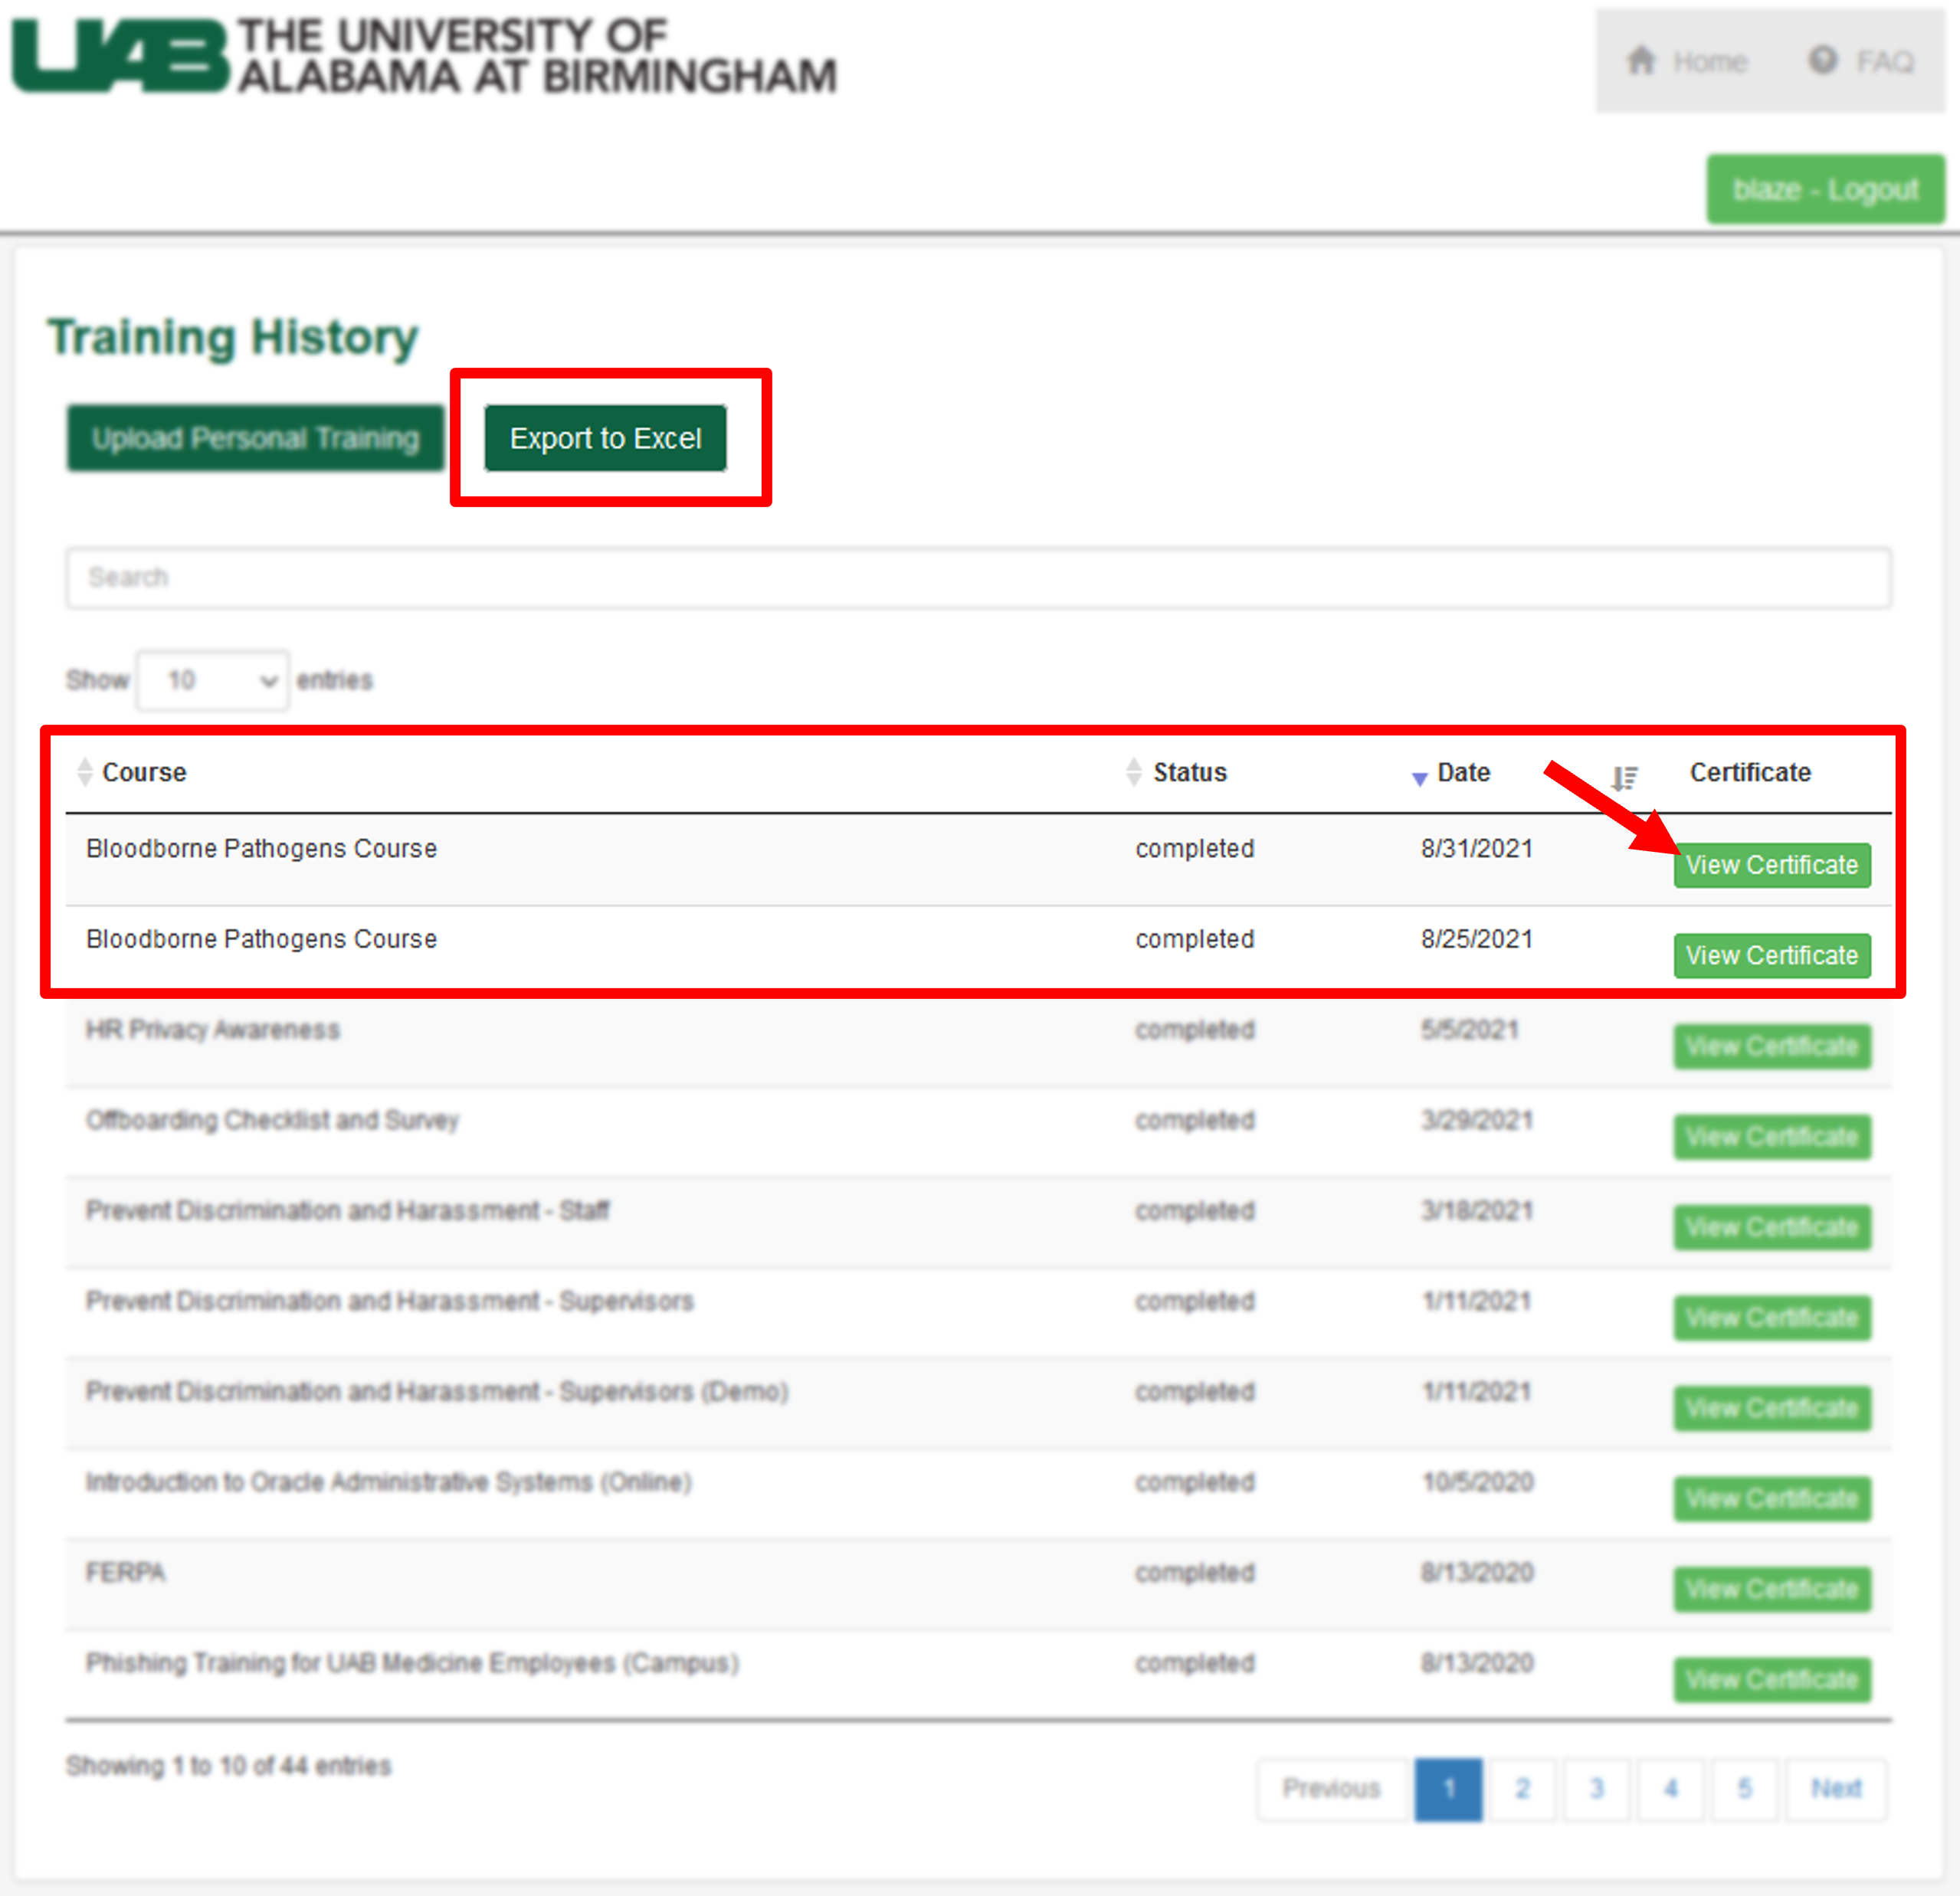Click the Date descending sort arrow
This screenshot has height=1896, width=1960.
(x=1419, y=778)
